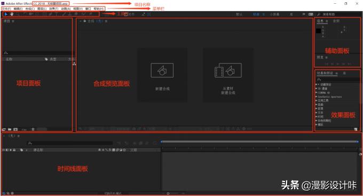Delete selected project items with trash icon
Screen dimensions: 363x196
[x=33, y=129]
